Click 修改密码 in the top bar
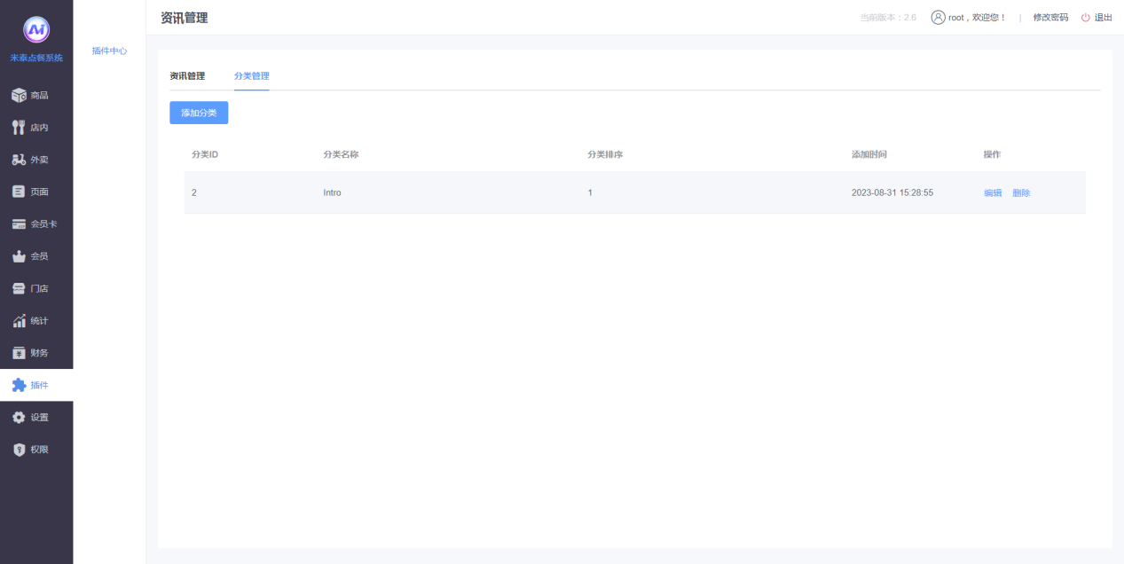 1050,18
